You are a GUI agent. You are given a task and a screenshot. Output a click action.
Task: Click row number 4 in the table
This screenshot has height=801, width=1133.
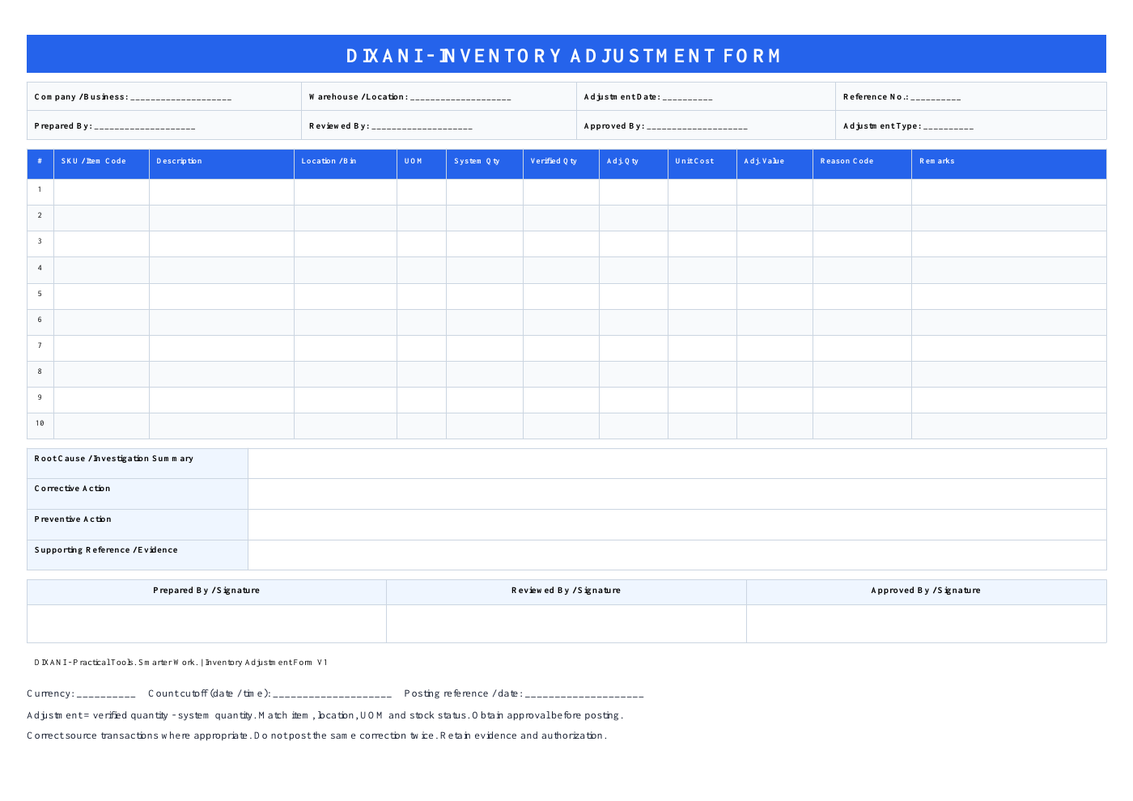40,268
